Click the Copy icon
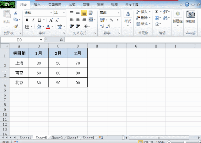This screenshot has height=143, width=201. 16,19
